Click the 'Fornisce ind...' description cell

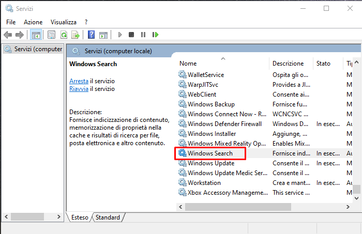tap(291, 153)
